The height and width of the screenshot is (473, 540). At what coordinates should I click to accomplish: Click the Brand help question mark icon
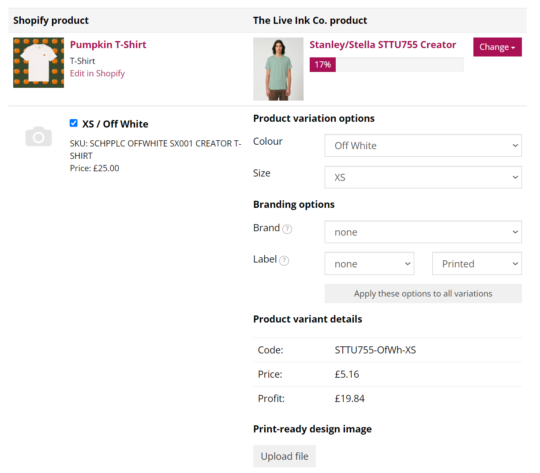point(287,229)
